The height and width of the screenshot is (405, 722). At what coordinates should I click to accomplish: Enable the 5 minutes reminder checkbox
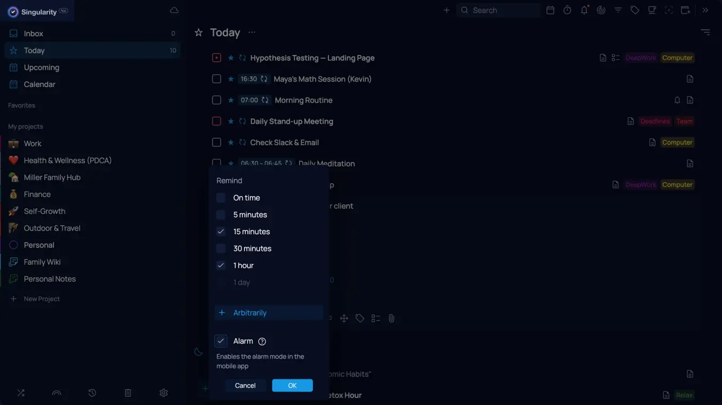221,215
